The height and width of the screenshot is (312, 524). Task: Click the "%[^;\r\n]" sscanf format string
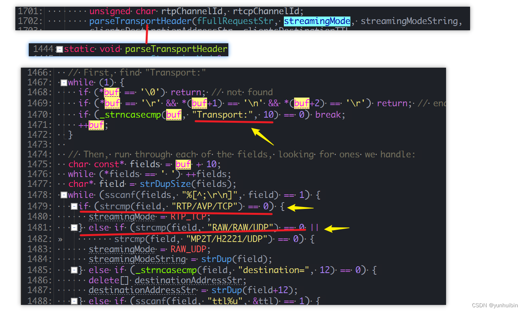click(209, 195)
